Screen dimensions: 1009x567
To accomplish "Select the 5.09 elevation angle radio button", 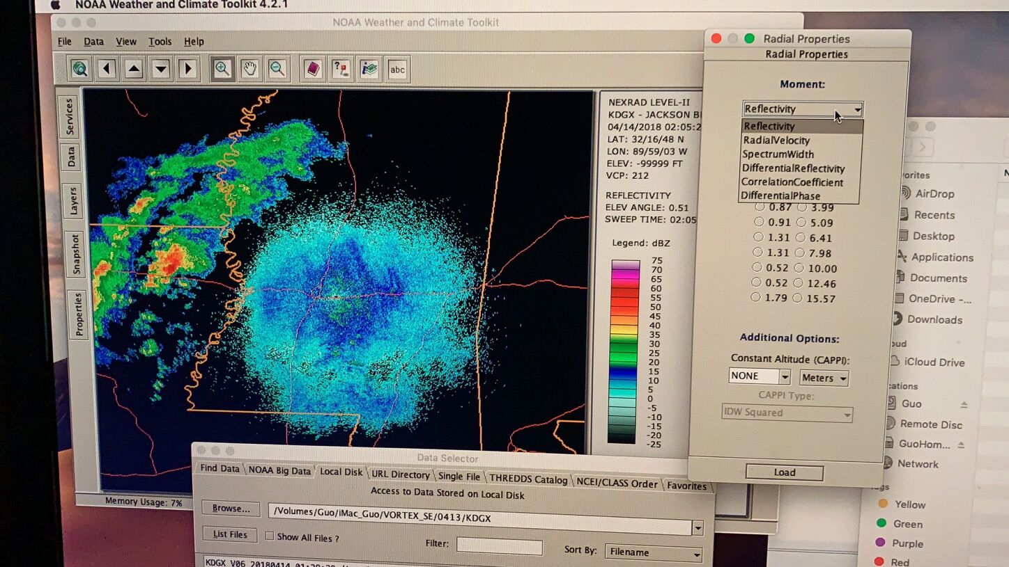I will click(x=802, y=223).
